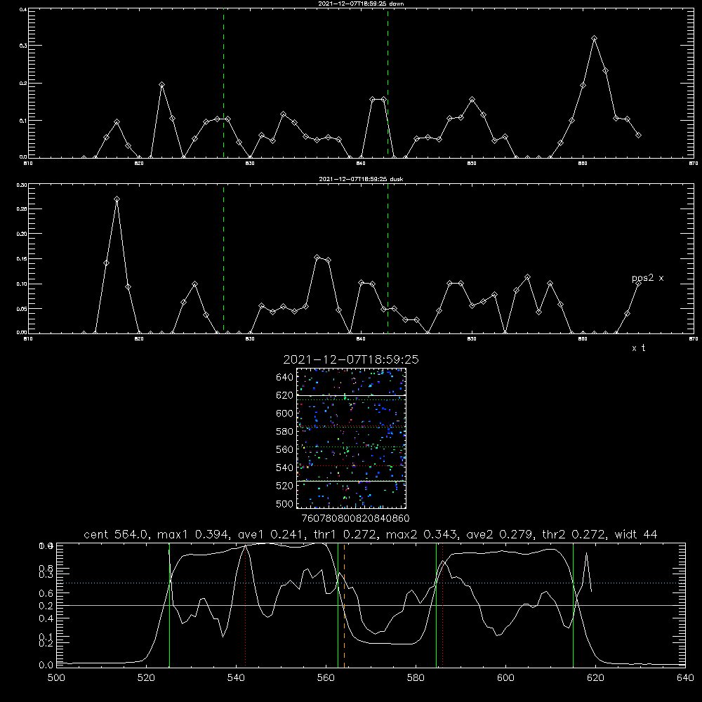The width and height of the screenshot is (702, 702).
Task: Select the solid green line at 615 in bottom plot
Action: tap(573, 605)
